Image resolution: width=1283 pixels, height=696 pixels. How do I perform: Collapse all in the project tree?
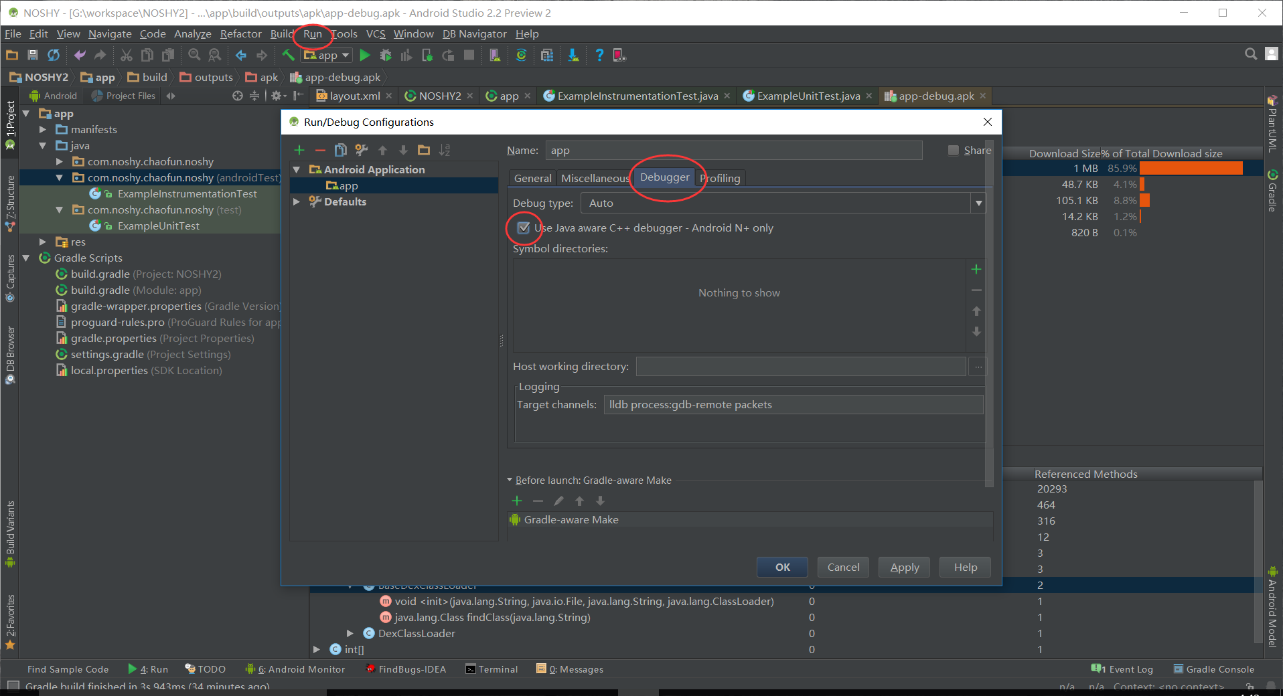tap(254, 96)
